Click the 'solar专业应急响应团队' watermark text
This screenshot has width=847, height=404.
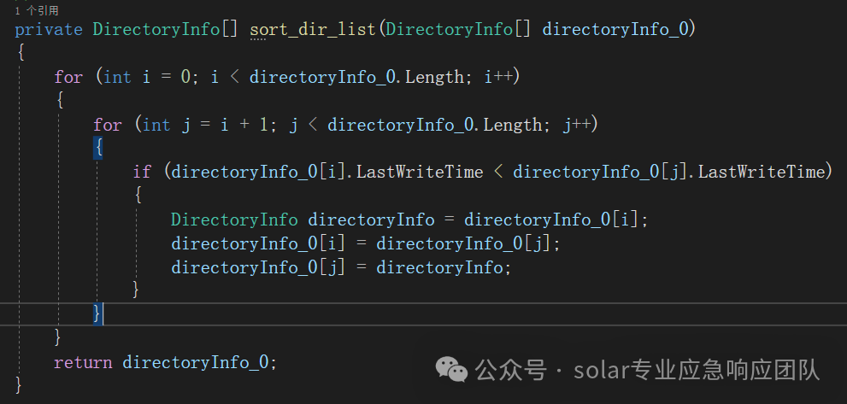click(x=697, y=371)
